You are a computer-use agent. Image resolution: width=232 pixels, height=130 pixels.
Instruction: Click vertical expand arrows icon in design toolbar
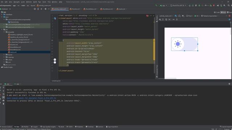point(177,19)
